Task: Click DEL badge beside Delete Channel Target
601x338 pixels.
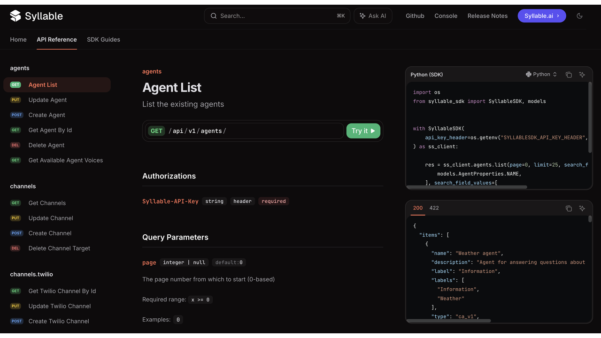Action: 15,248
